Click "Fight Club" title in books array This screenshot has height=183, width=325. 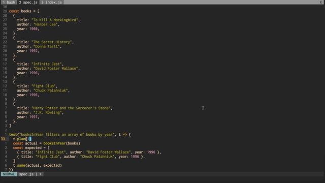click(x=44, y=86)
